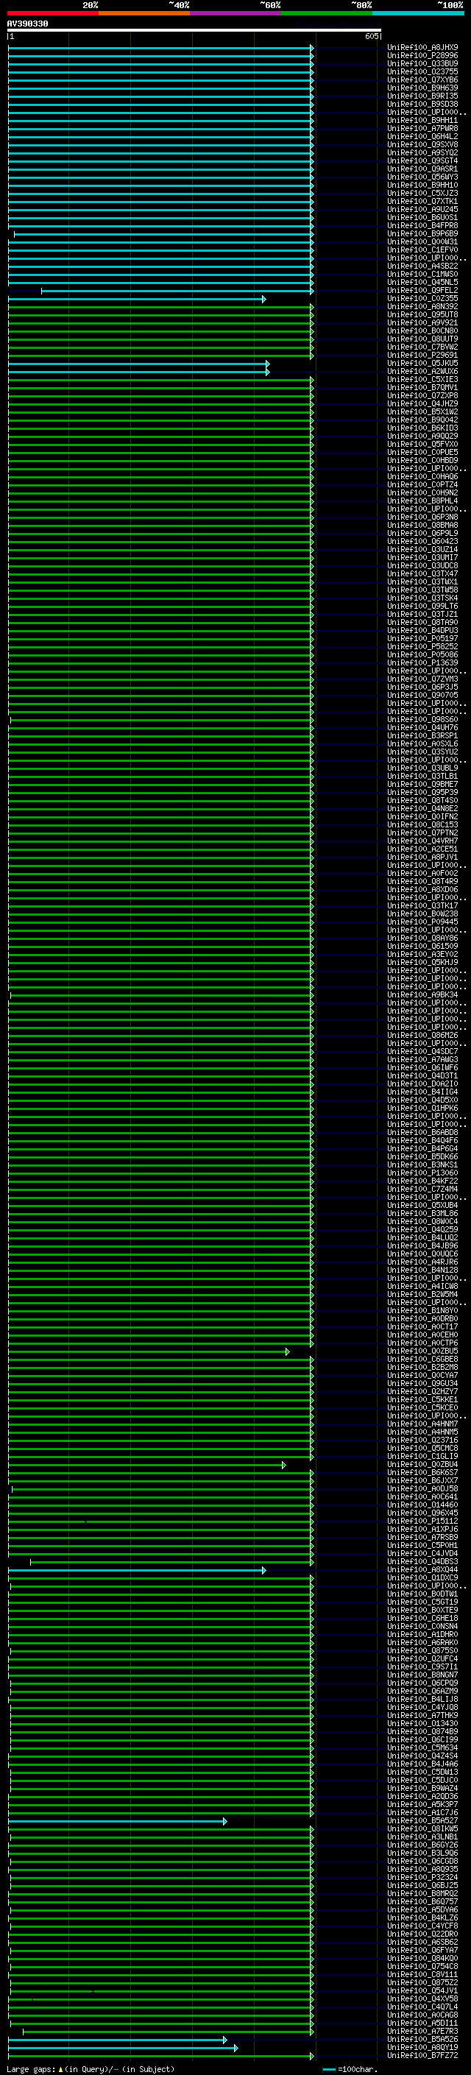Open hit UniRef100_A4HNM7

(422, 1424)
